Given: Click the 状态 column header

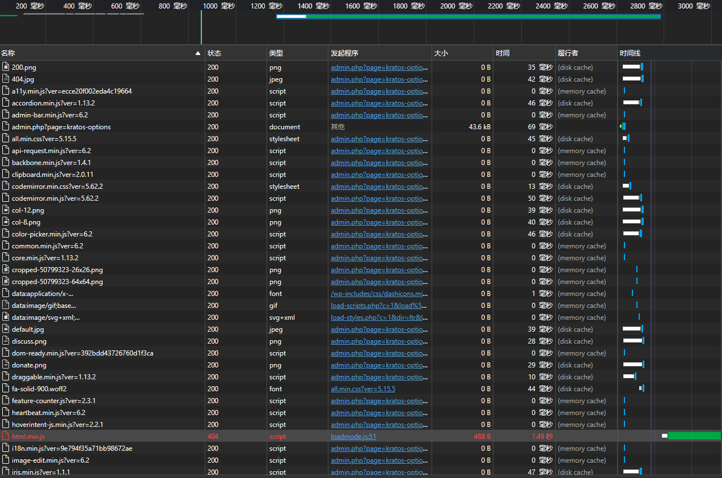Looking at the screenshot, I should [214, 53].
